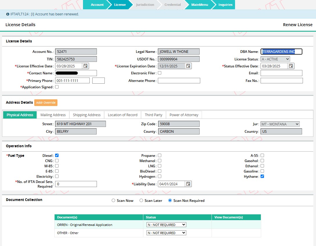Screen dimensions: 316x246
Task: Click the Addr Override button
Action: (x=46, y=103)
